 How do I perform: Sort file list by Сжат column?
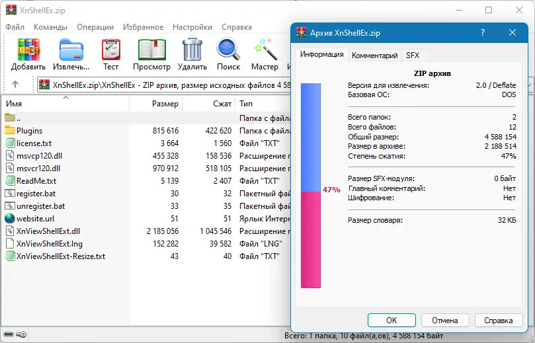click(x=209, y=103)
